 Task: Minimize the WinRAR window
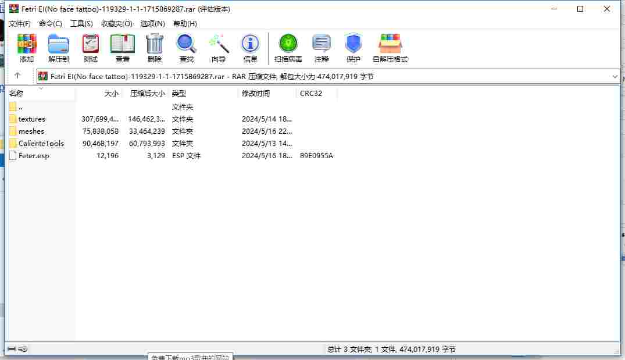[x=554, y=9]
